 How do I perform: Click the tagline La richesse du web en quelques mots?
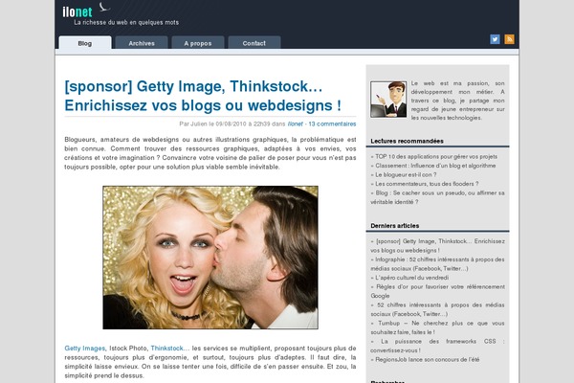[126, 22]
